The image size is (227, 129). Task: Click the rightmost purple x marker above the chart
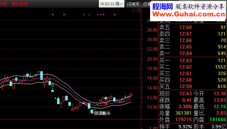[x=115, y=14]
